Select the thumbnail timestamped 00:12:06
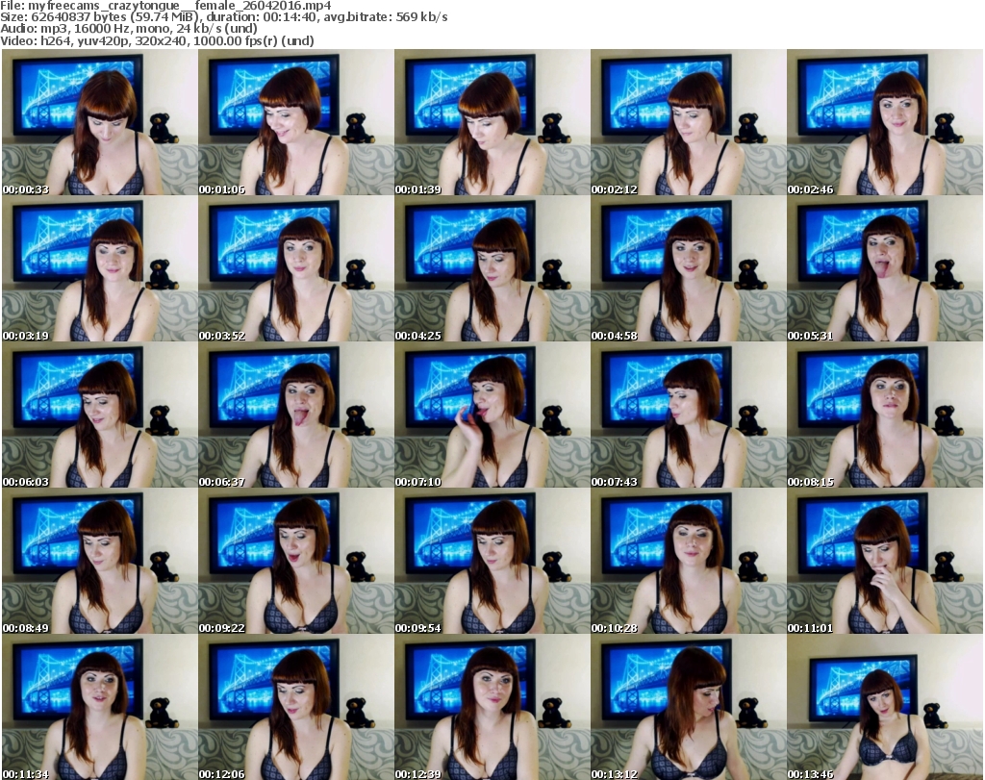Screen dimensions: 985x780 [296, 707]
